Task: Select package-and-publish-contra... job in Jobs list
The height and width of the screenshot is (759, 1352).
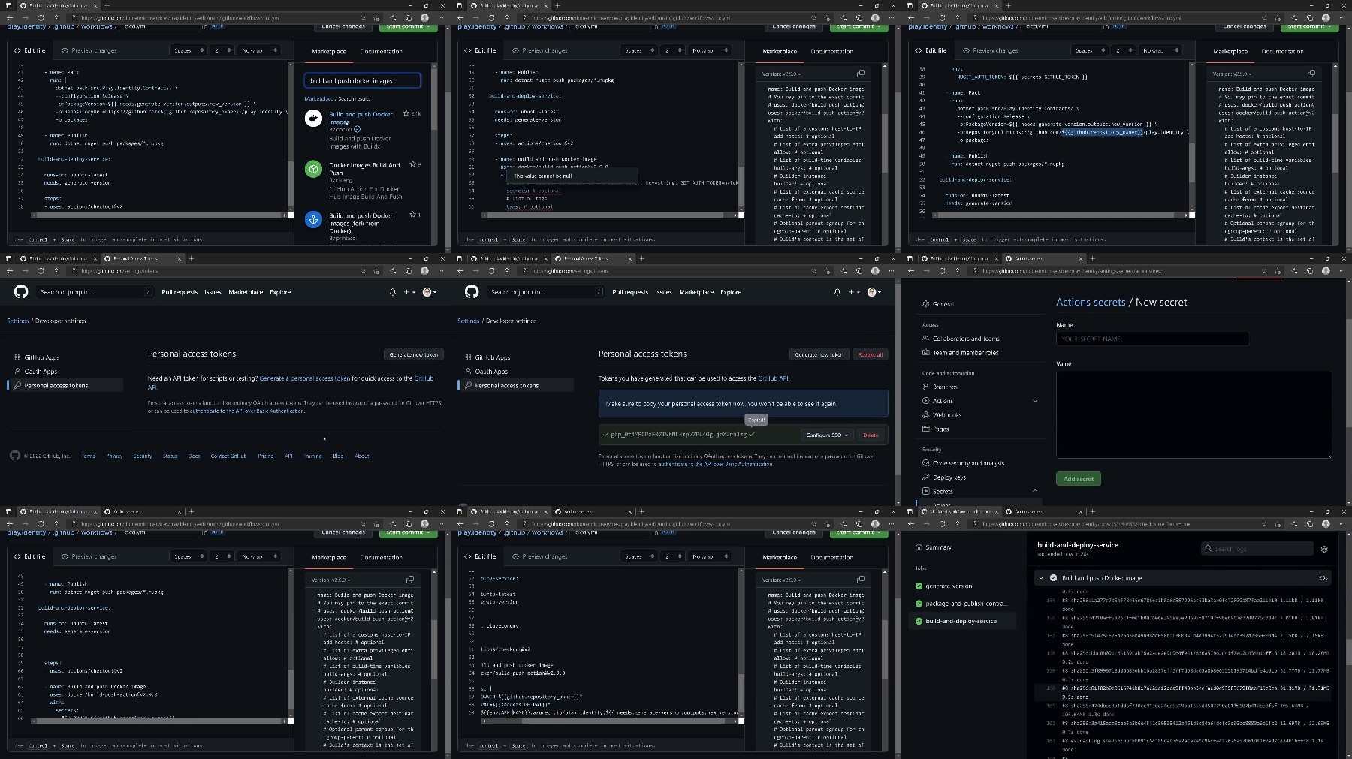Action: 961,604
